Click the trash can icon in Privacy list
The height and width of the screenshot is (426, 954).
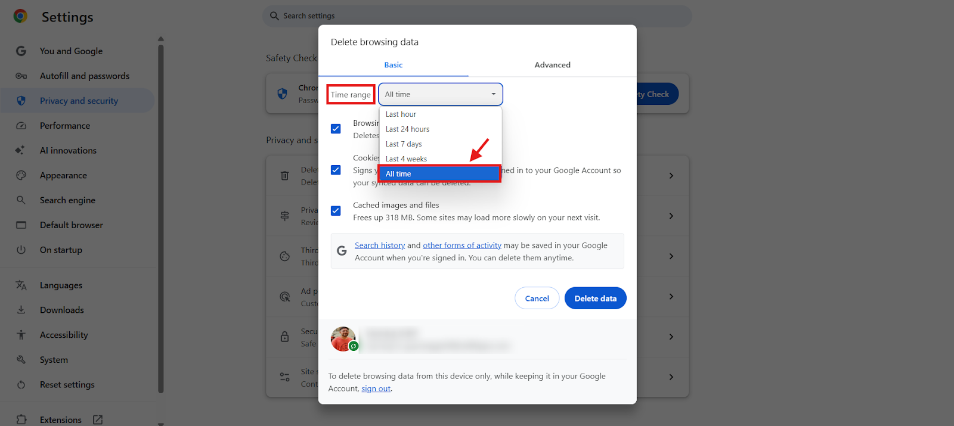(284, 176)
